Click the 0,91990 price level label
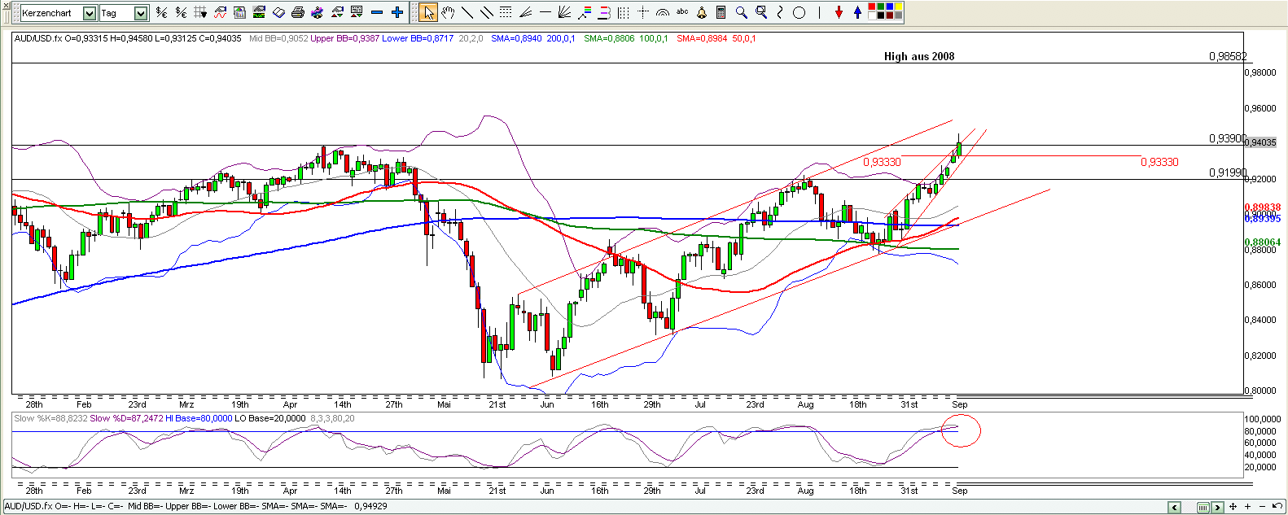Screen dimensions: 1288x515 point(1228,172)
